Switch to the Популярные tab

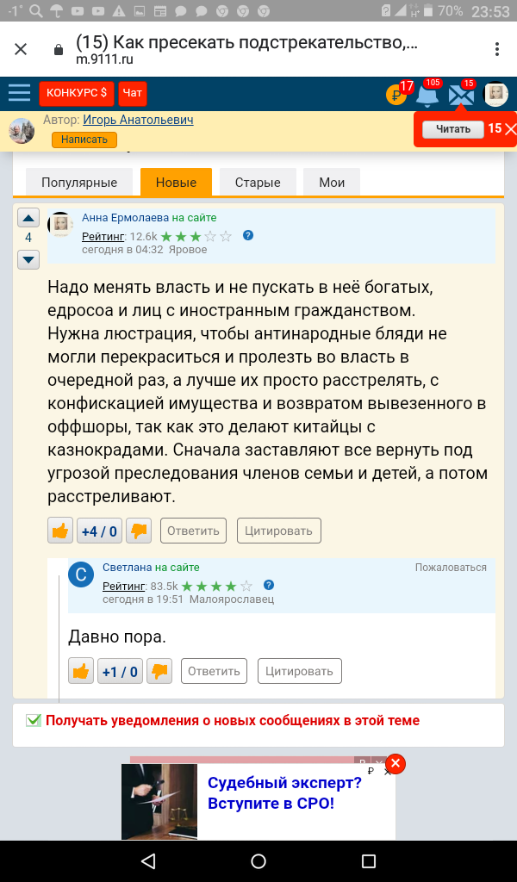(78, 183)
